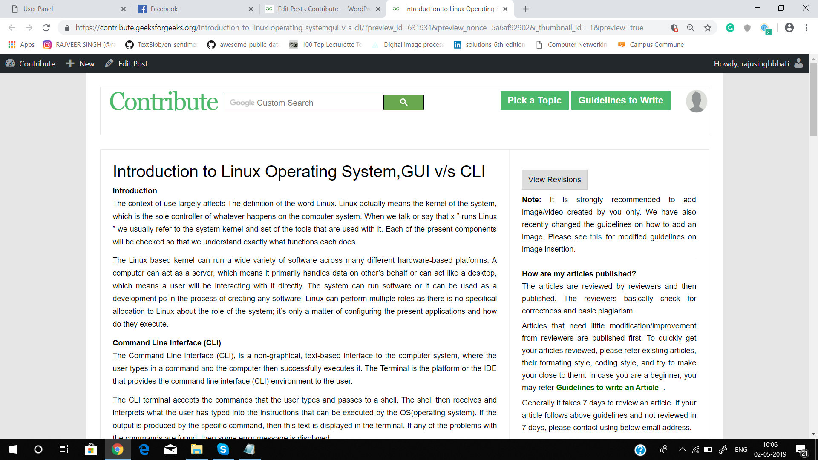This screenshot has width=818, height=460.
Task: Open the Chrome profile avatar icon
Action: pos(789,28)
